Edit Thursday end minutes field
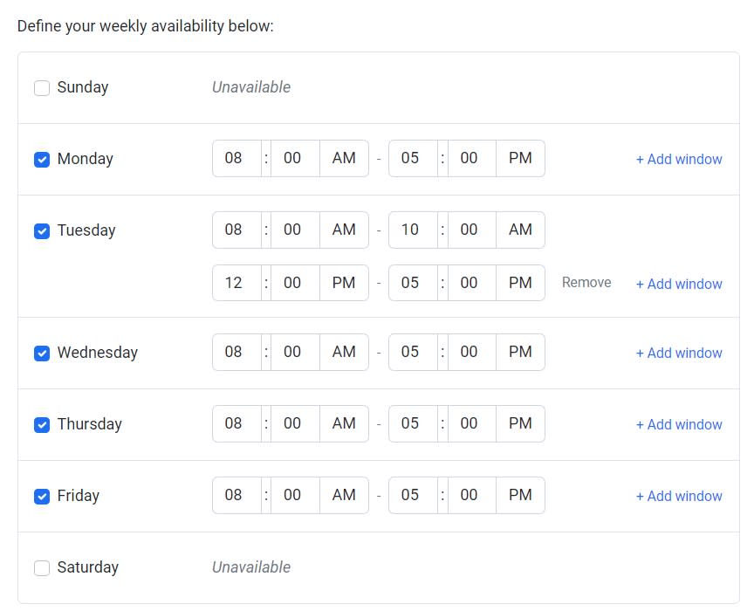This screenshot has width=754, height=611. [471, 424]
